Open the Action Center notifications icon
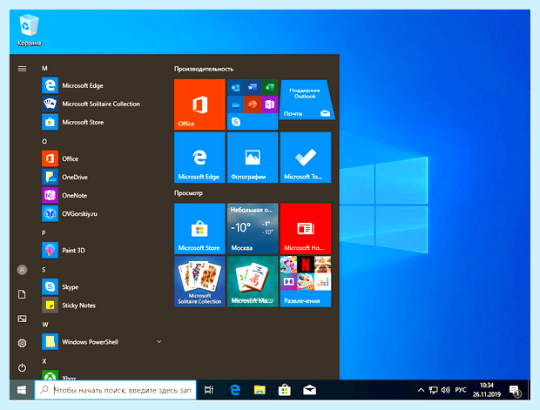Image resolution: width=540 pixels, height=410 pixels. point(516,390)
